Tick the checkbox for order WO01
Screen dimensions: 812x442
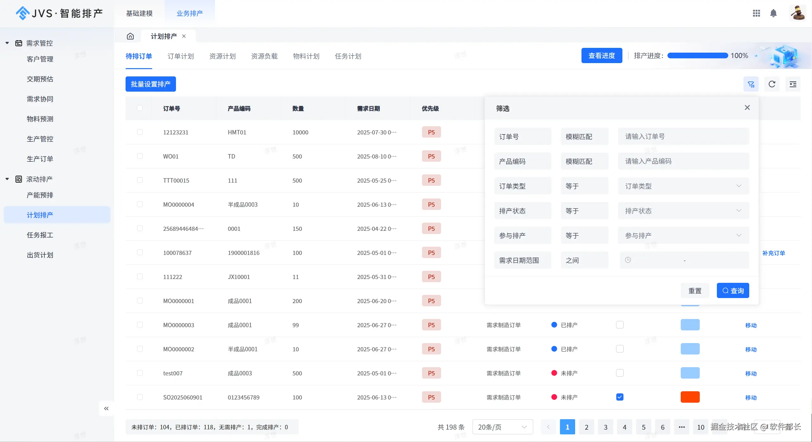(140, 156)
